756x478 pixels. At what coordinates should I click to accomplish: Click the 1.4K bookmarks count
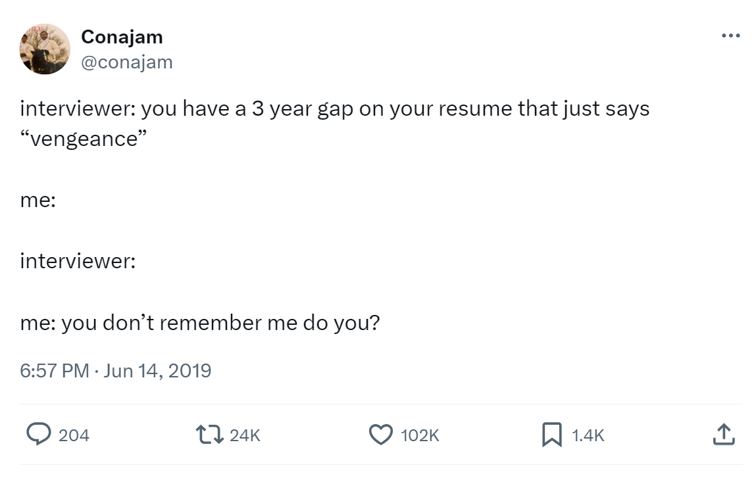pyautogui.click(x=588, y=435)
